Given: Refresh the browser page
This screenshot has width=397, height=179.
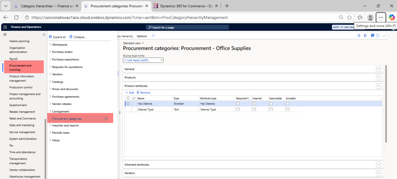Looking at the screenshot, I should 16,17.
